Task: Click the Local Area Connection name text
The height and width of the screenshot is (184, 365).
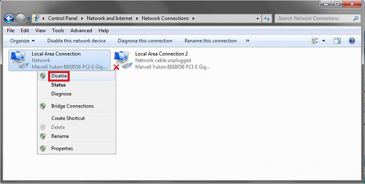Action: click(x=56, y=54)
